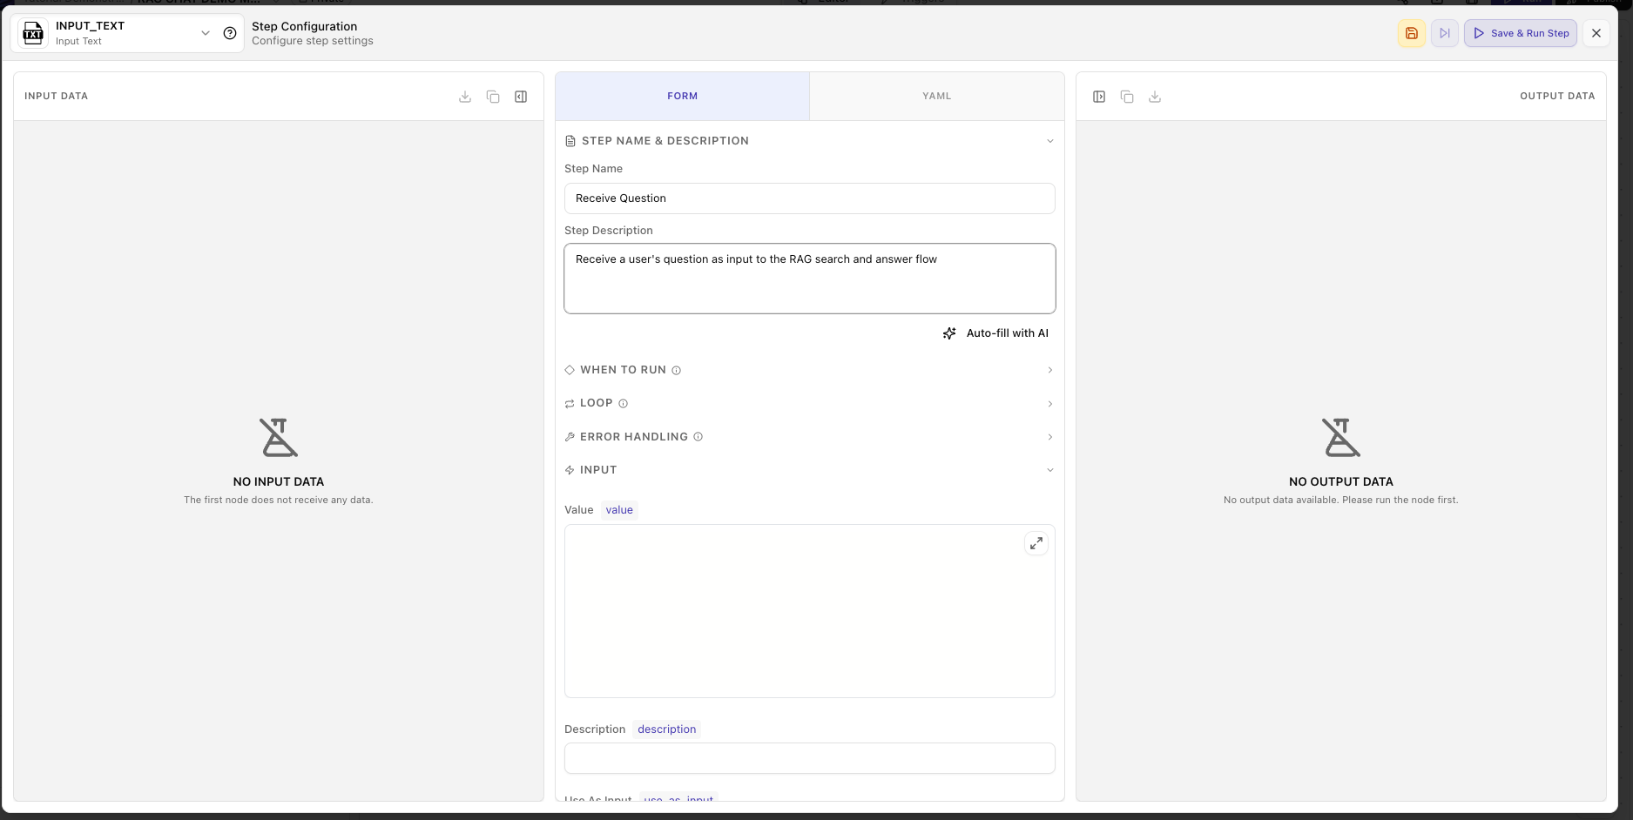Expand the Value editor to fullscreen

(1036, 543)
